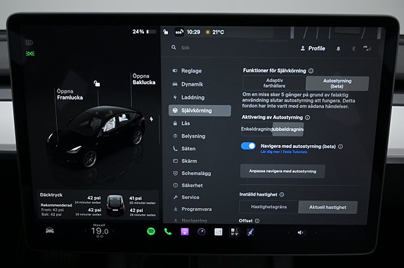Tap the 24% battery indicator
Screen dimensions: 404x268
(x=144, y=32)
